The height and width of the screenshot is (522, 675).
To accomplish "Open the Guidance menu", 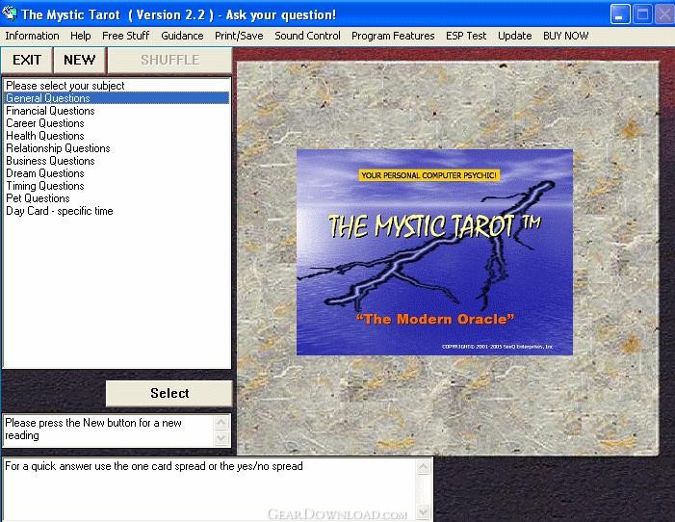I will (182, 36).
